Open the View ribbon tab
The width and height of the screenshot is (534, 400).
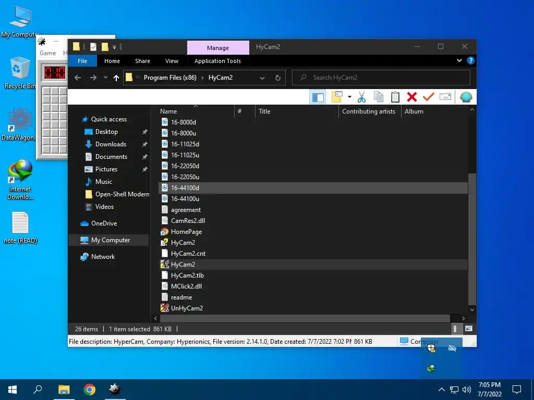(x=172, y=61)
